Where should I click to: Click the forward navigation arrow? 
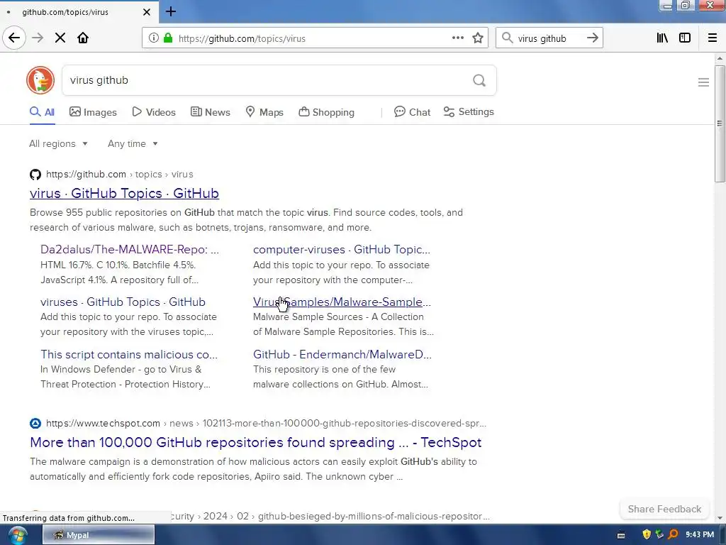[38, 38]
